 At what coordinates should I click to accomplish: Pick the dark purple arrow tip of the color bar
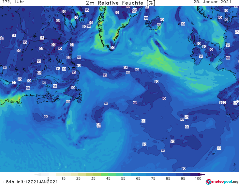click(x=202, y=175)
